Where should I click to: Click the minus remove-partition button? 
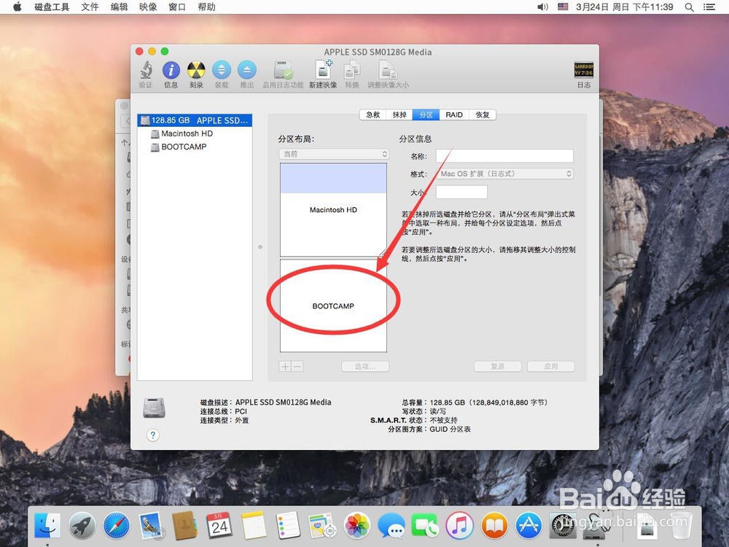coord(297,367)
